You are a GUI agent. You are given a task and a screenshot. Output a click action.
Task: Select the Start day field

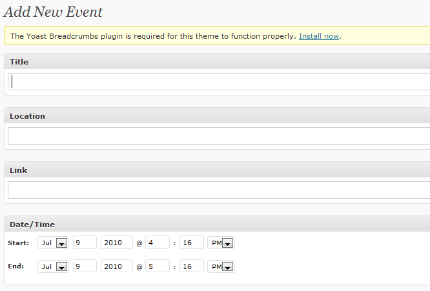(85, 243)
